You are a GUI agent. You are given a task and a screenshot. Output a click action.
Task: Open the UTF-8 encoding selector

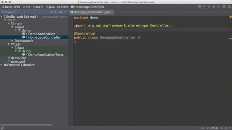point(215,128)
